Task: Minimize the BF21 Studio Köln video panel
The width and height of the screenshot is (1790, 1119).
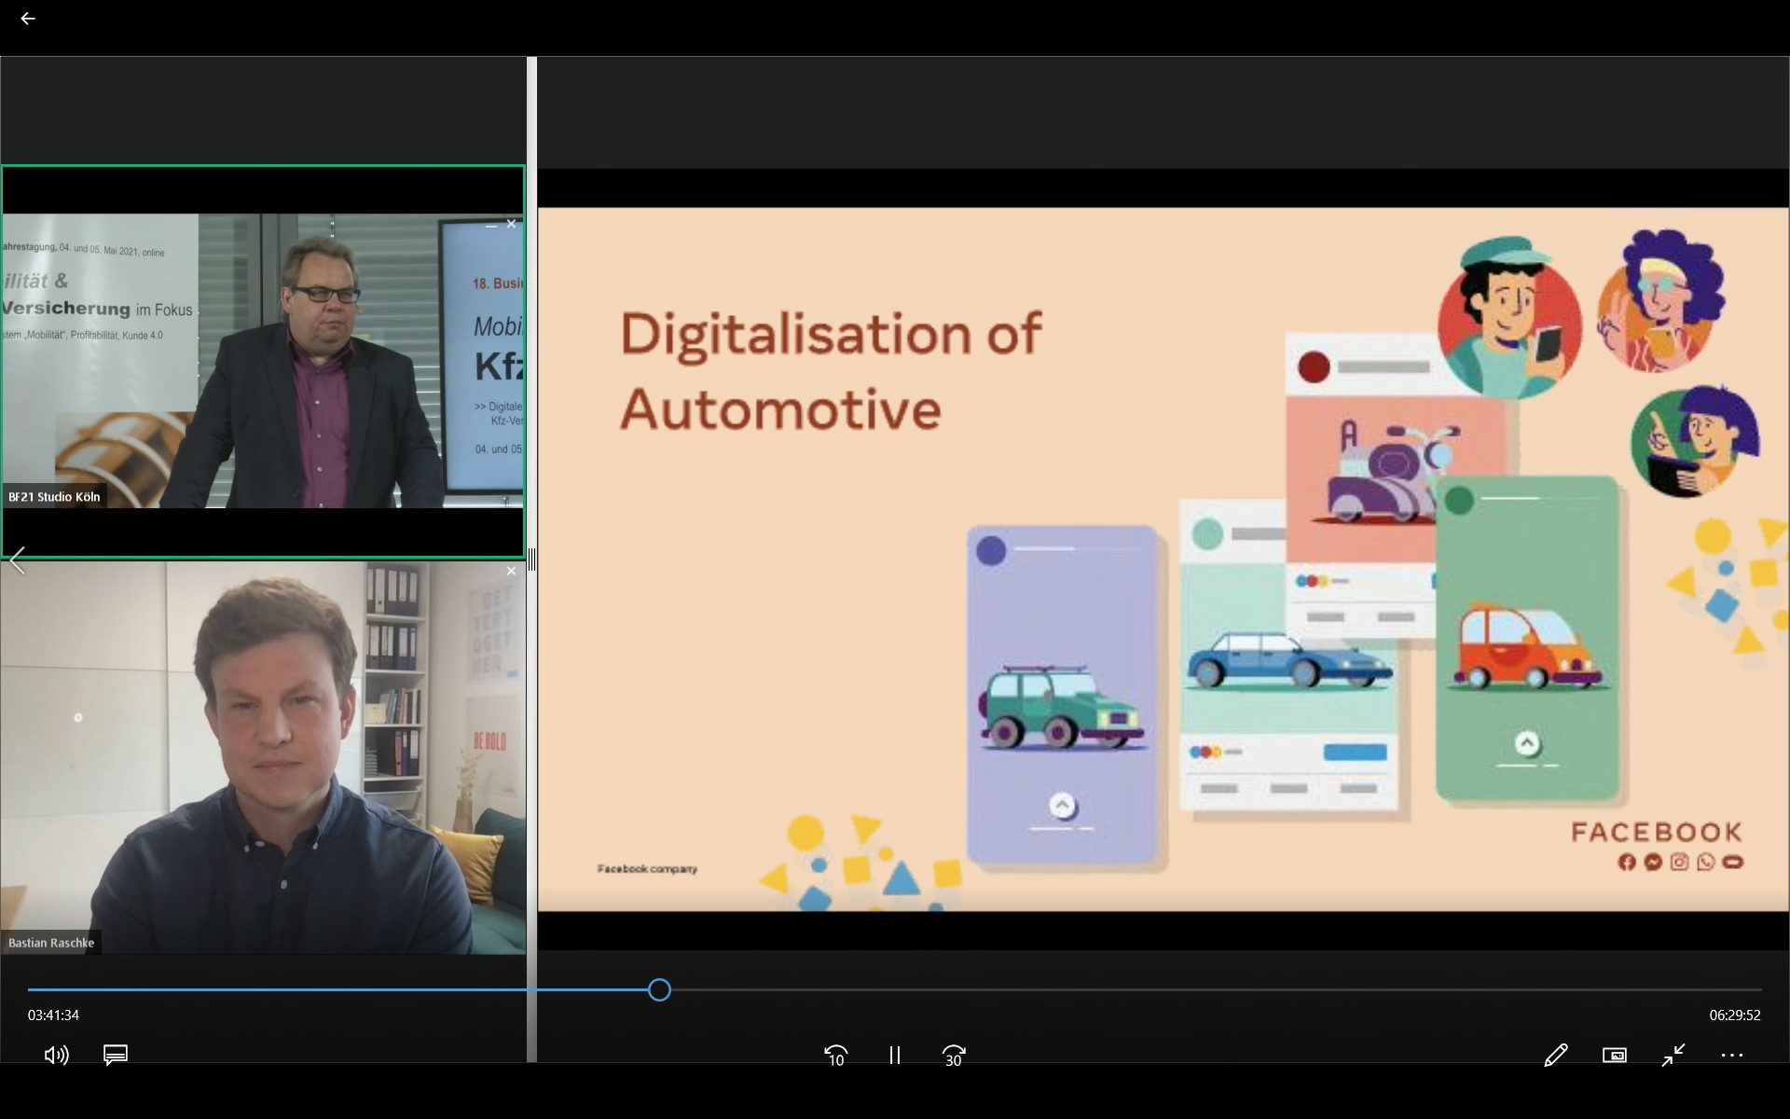Action: tap(490, 225)
